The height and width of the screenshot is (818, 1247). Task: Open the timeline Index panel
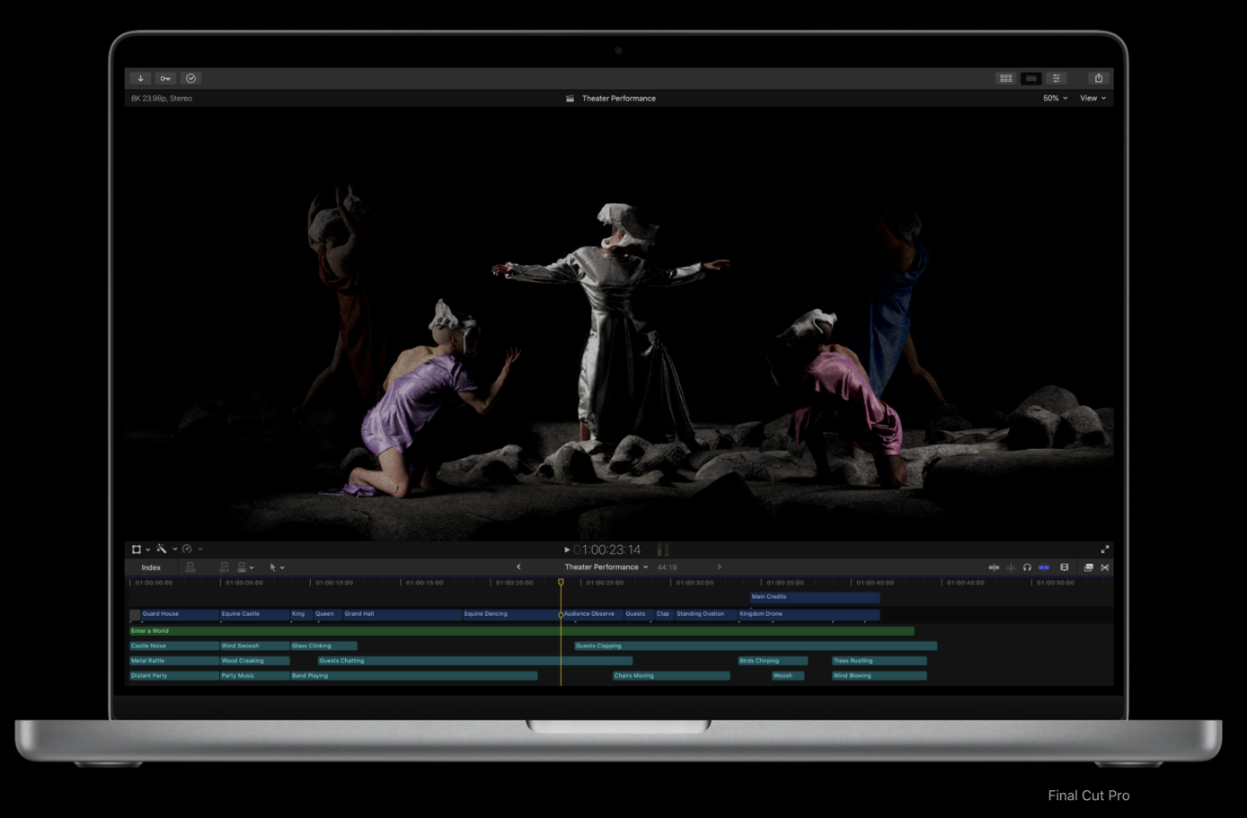click(151, 567)
